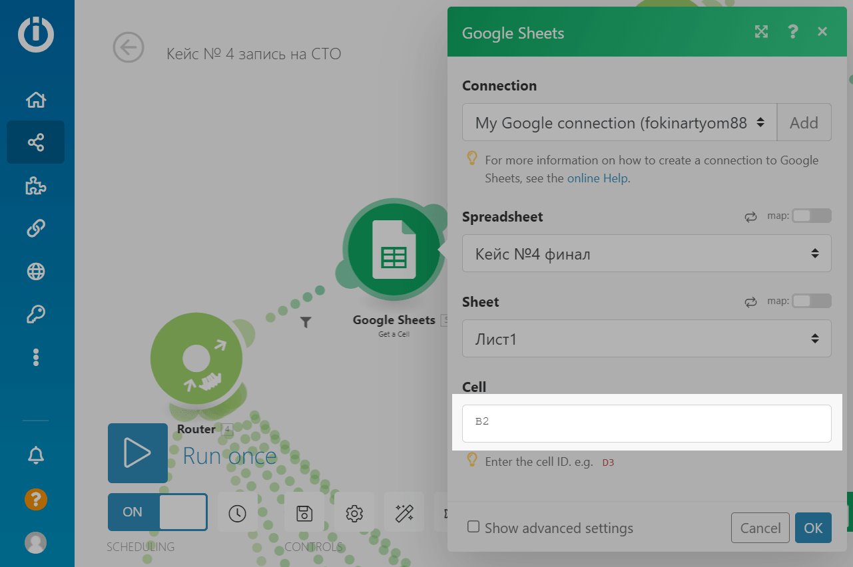
Task: Toggle scheduling ON switch
Action: click(x=157, y=512)
